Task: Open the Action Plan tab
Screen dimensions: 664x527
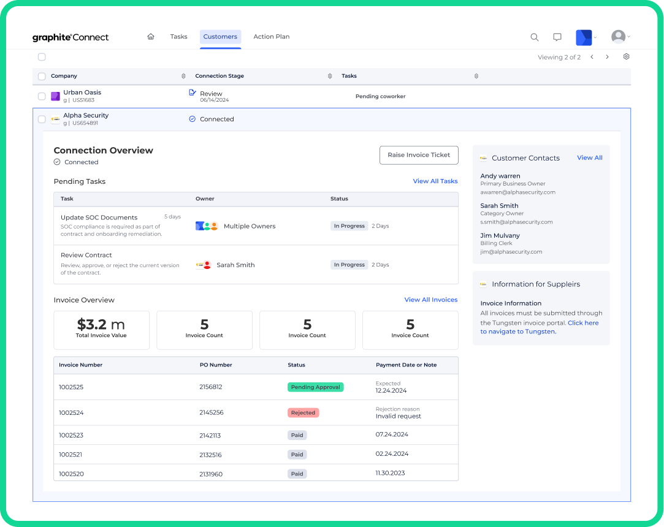Action: (x=271, y=37)
